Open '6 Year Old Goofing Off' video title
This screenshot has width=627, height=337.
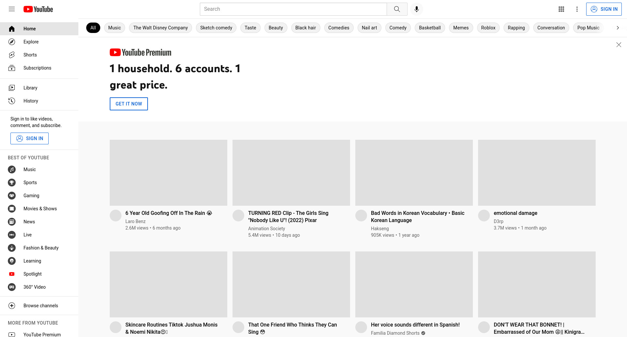[x=169, y=213]
